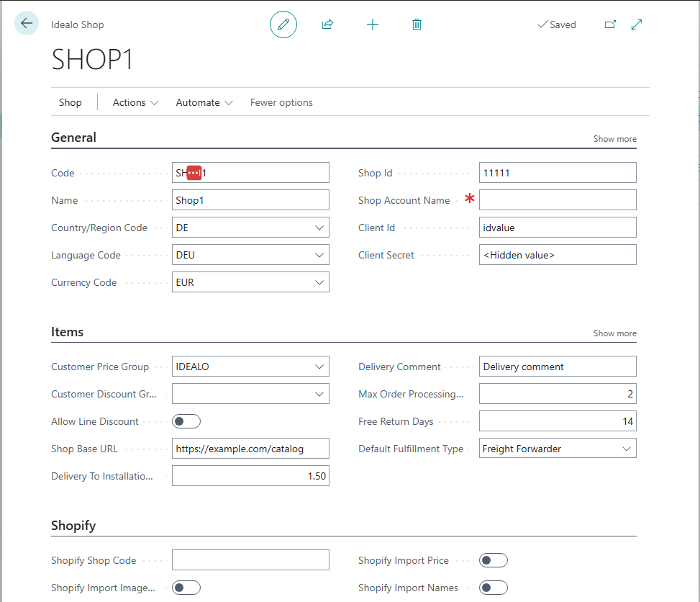
Task: Click the back arrow button
Action: click(27, 24)
